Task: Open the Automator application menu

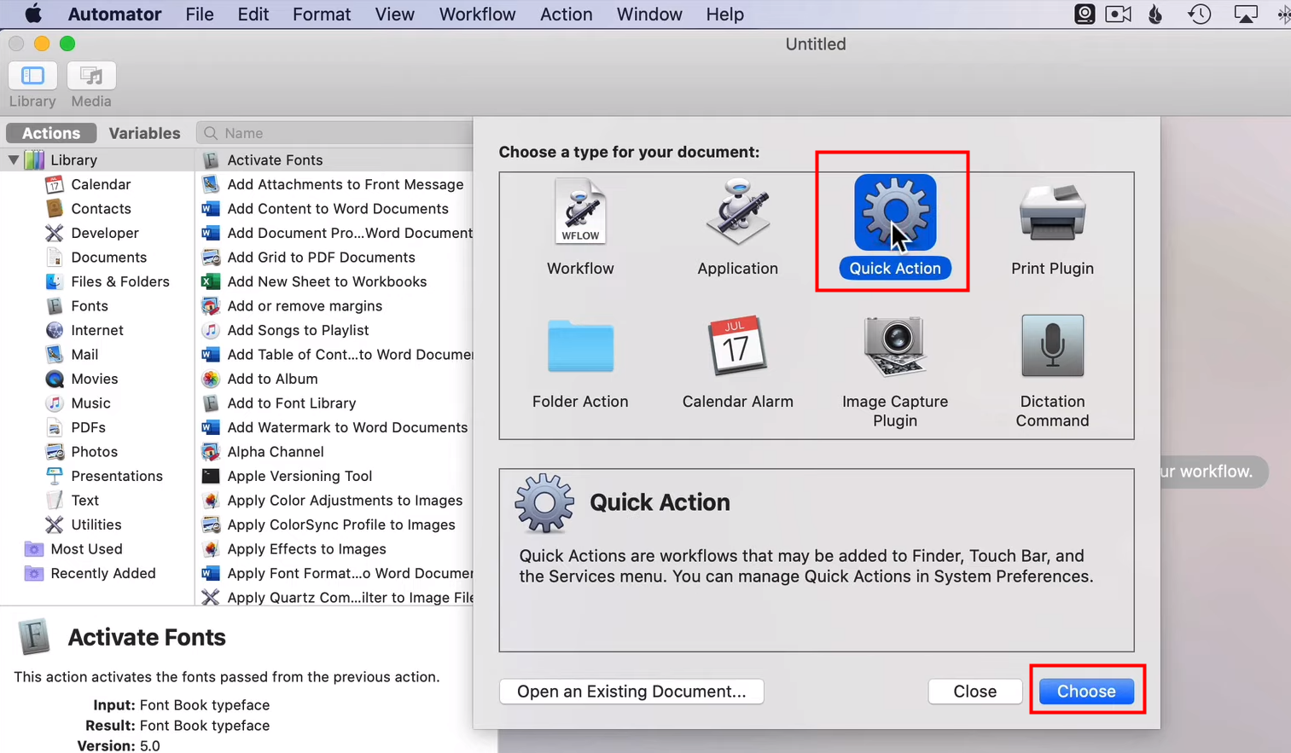Action: (114, 14)
